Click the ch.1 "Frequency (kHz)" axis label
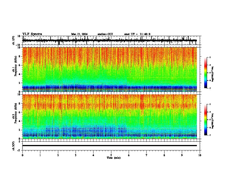This screenshot has width=225, height=174. pyautogui.click(x=16, y=66)
